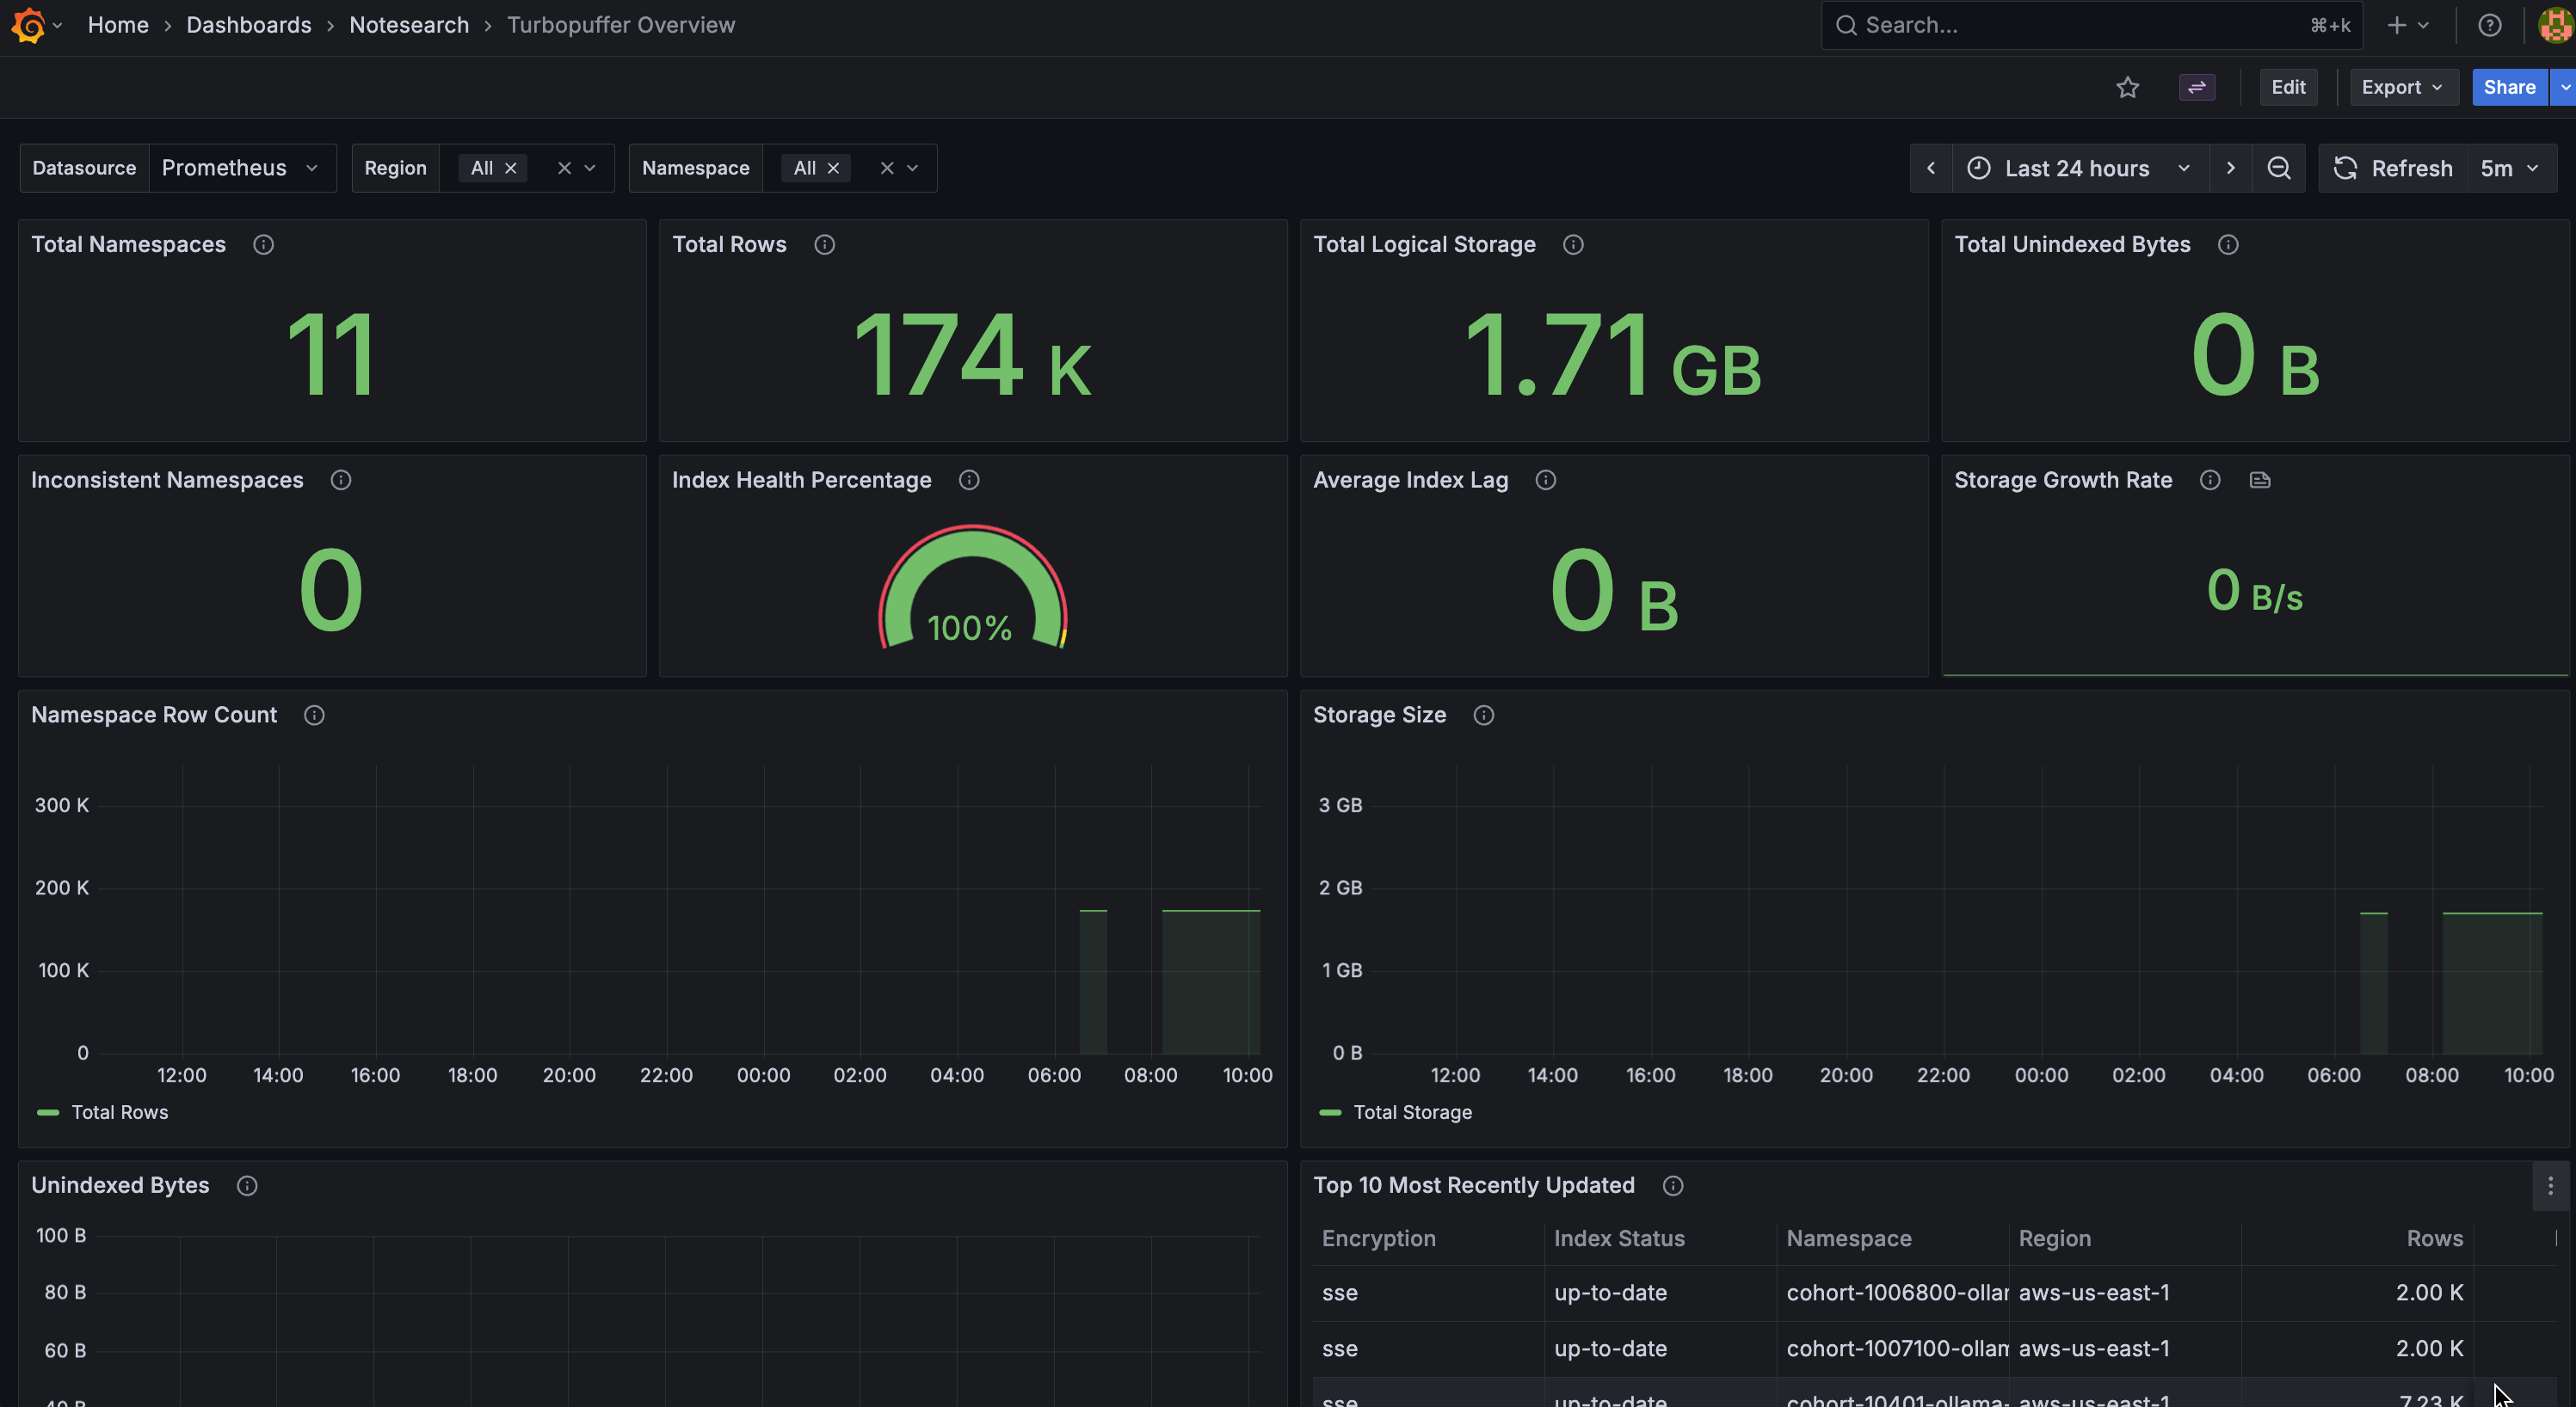2576x1407 pixels.
Task: Open the help question mark icon
Action: pos(2489,25)
